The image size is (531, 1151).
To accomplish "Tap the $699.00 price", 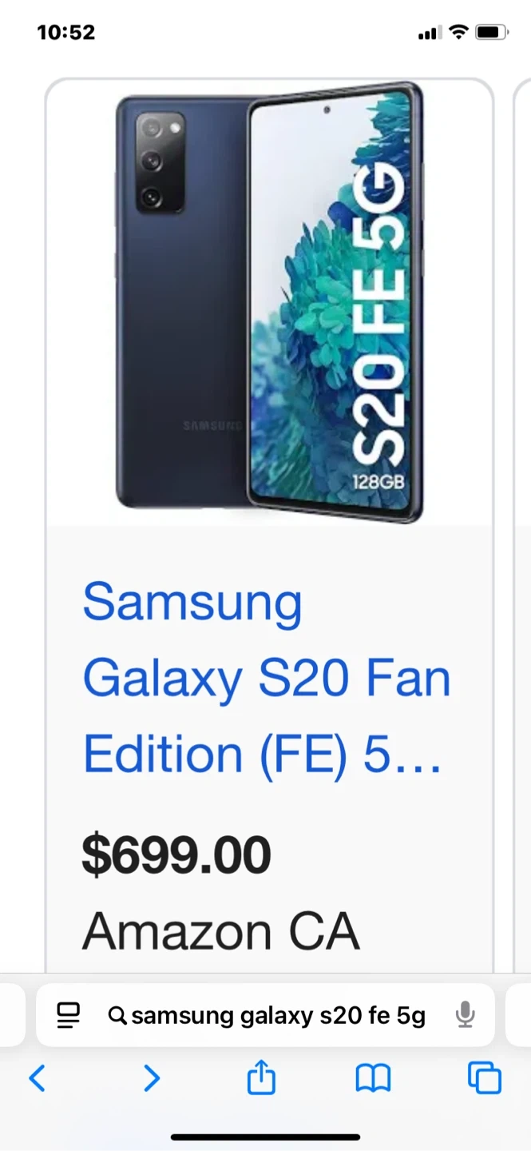I will [176, 854].
